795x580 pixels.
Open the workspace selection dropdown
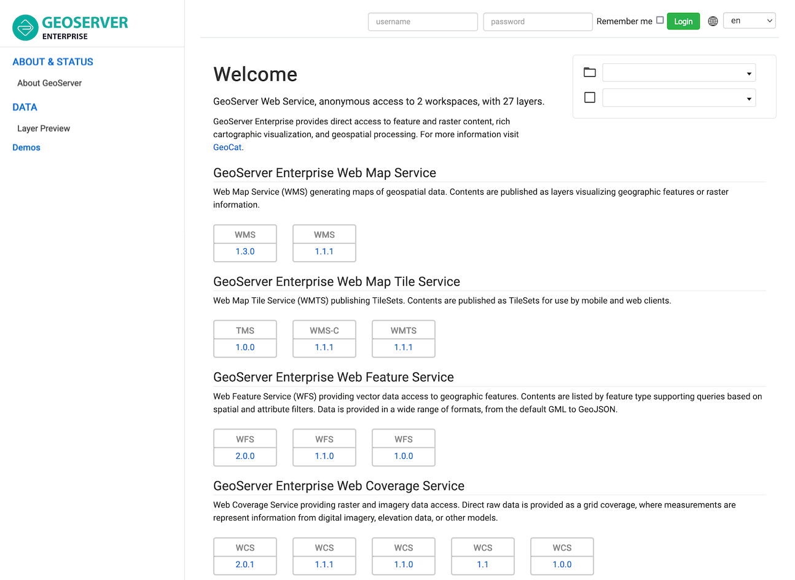679,72
